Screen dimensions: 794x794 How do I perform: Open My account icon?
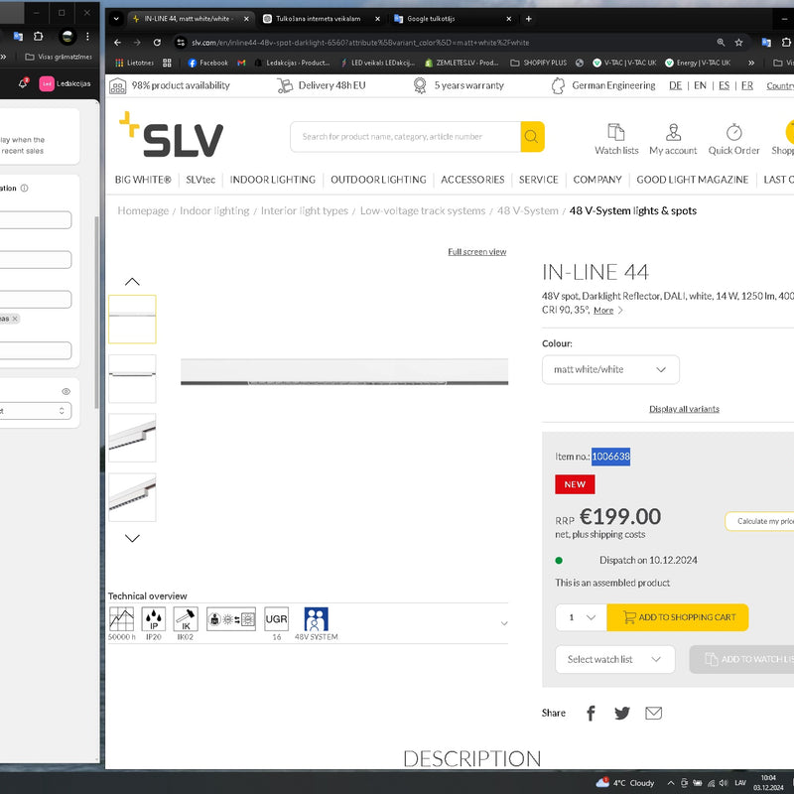(x=673, y=133)
